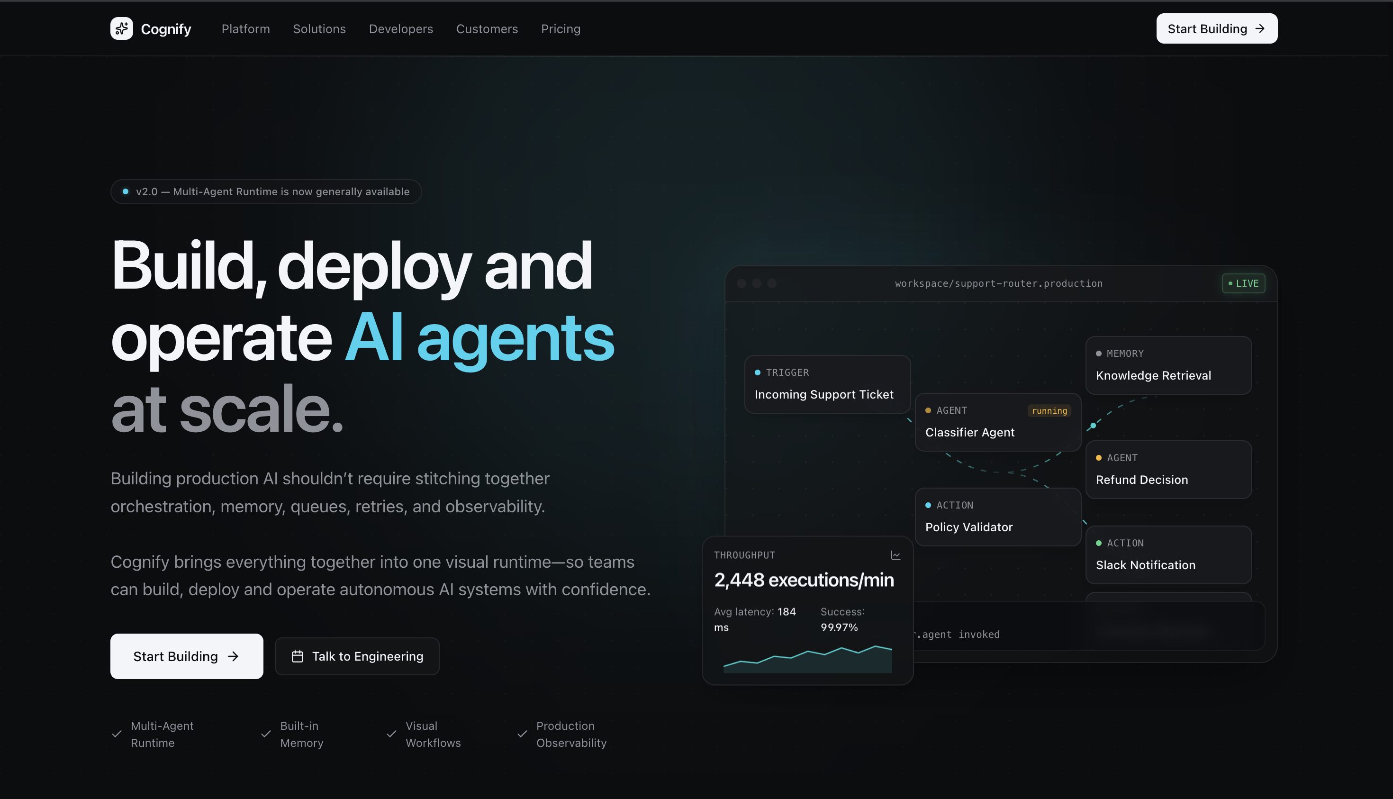Select the Incoming Support Ticket trigger node

pyautogui.click(x=827, y=383)
